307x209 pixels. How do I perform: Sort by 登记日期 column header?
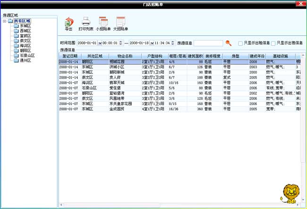(69, 56)
